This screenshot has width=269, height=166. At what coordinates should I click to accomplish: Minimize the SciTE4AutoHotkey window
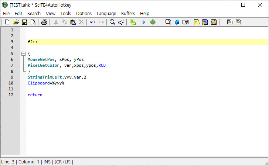coord(227,5)
